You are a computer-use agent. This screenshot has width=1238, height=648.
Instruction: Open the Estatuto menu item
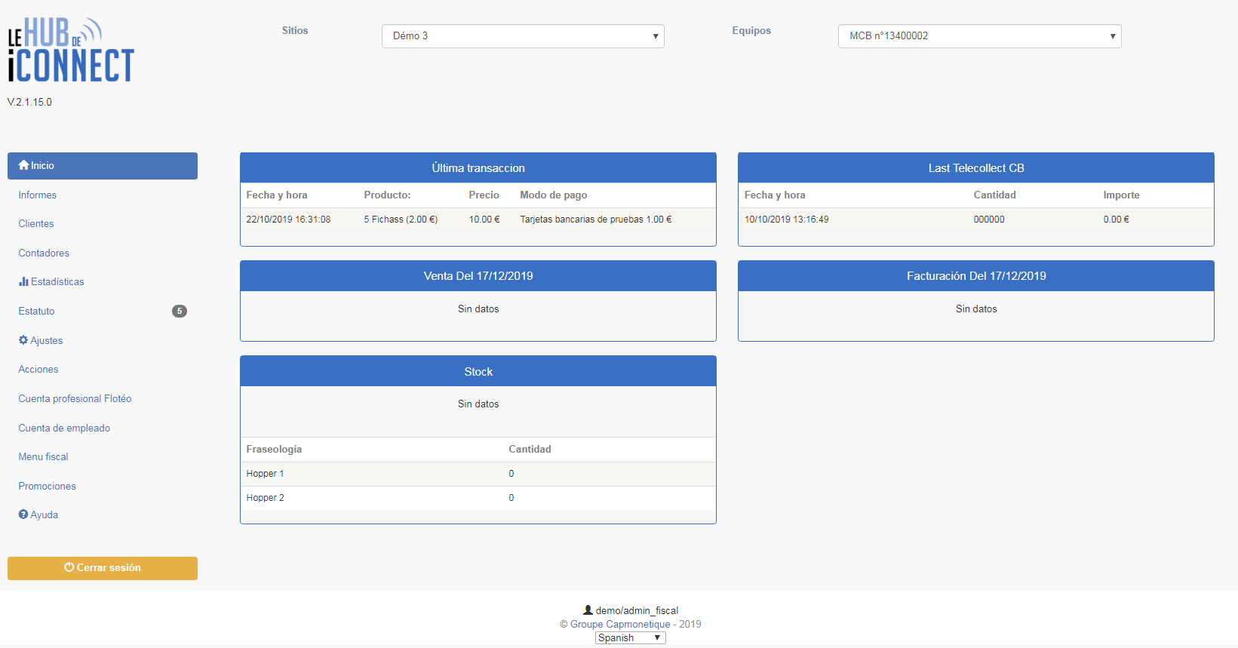click(36, 311)
